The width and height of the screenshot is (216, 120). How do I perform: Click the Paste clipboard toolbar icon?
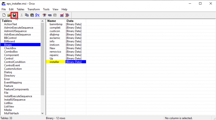32,15
